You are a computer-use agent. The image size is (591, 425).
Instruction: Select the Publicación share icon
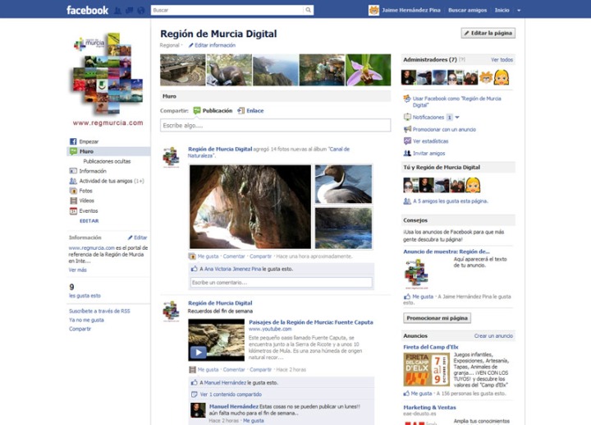[x=197, y=110]
